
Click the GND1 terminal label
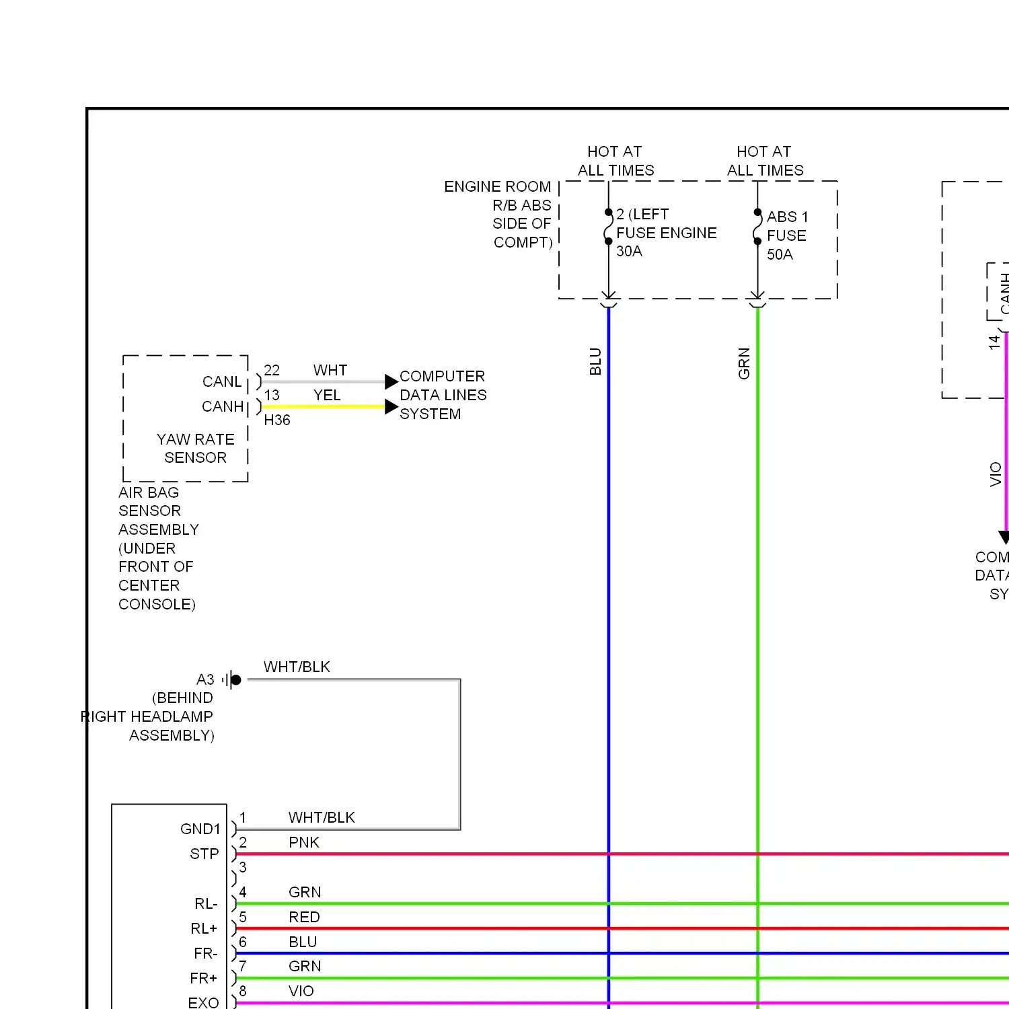click(x=200, y=829)
